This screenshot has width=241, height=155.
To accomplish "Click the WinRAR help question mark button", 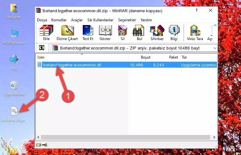I will [196, 10].
